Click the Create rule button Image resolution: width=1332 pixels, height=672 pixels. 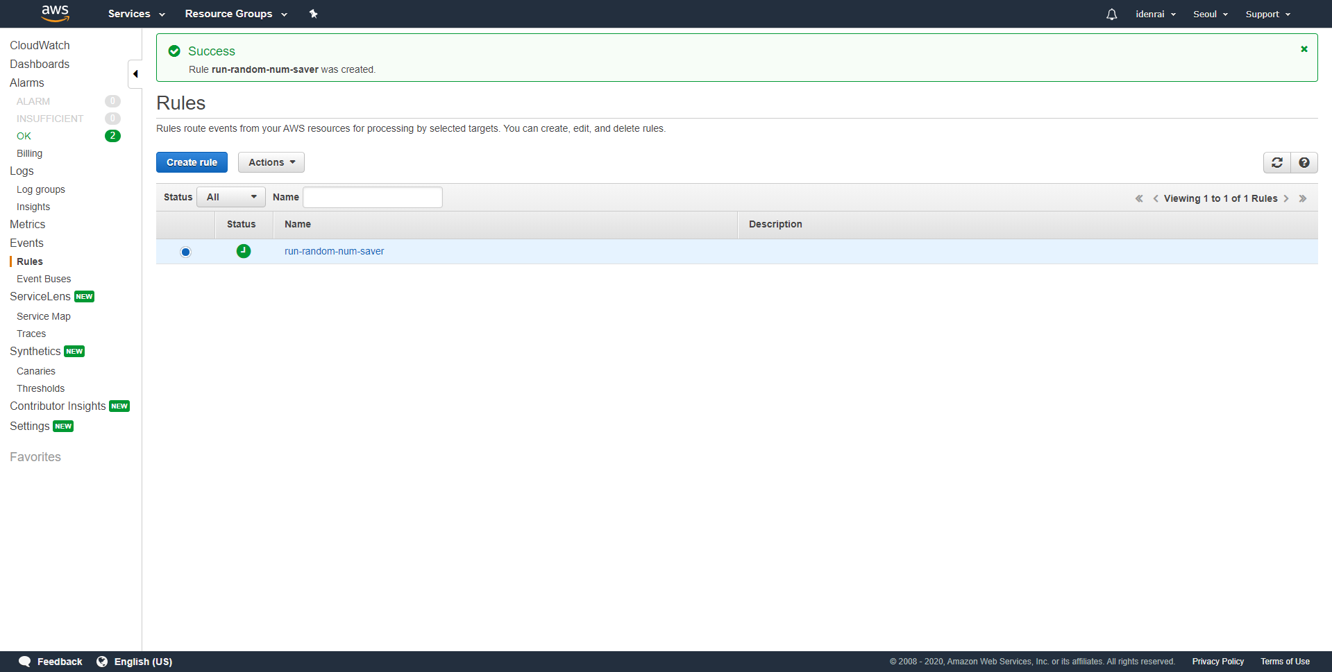192,162
